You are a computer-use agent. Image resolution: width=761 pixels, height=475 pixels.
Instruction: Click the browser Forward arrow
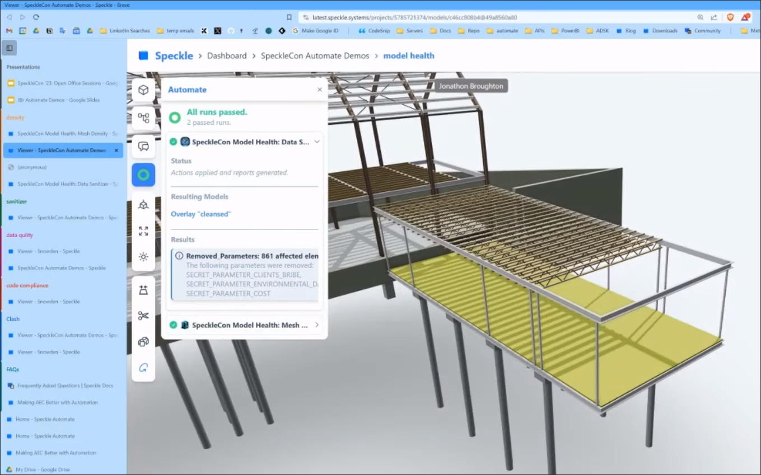(22, 17)
